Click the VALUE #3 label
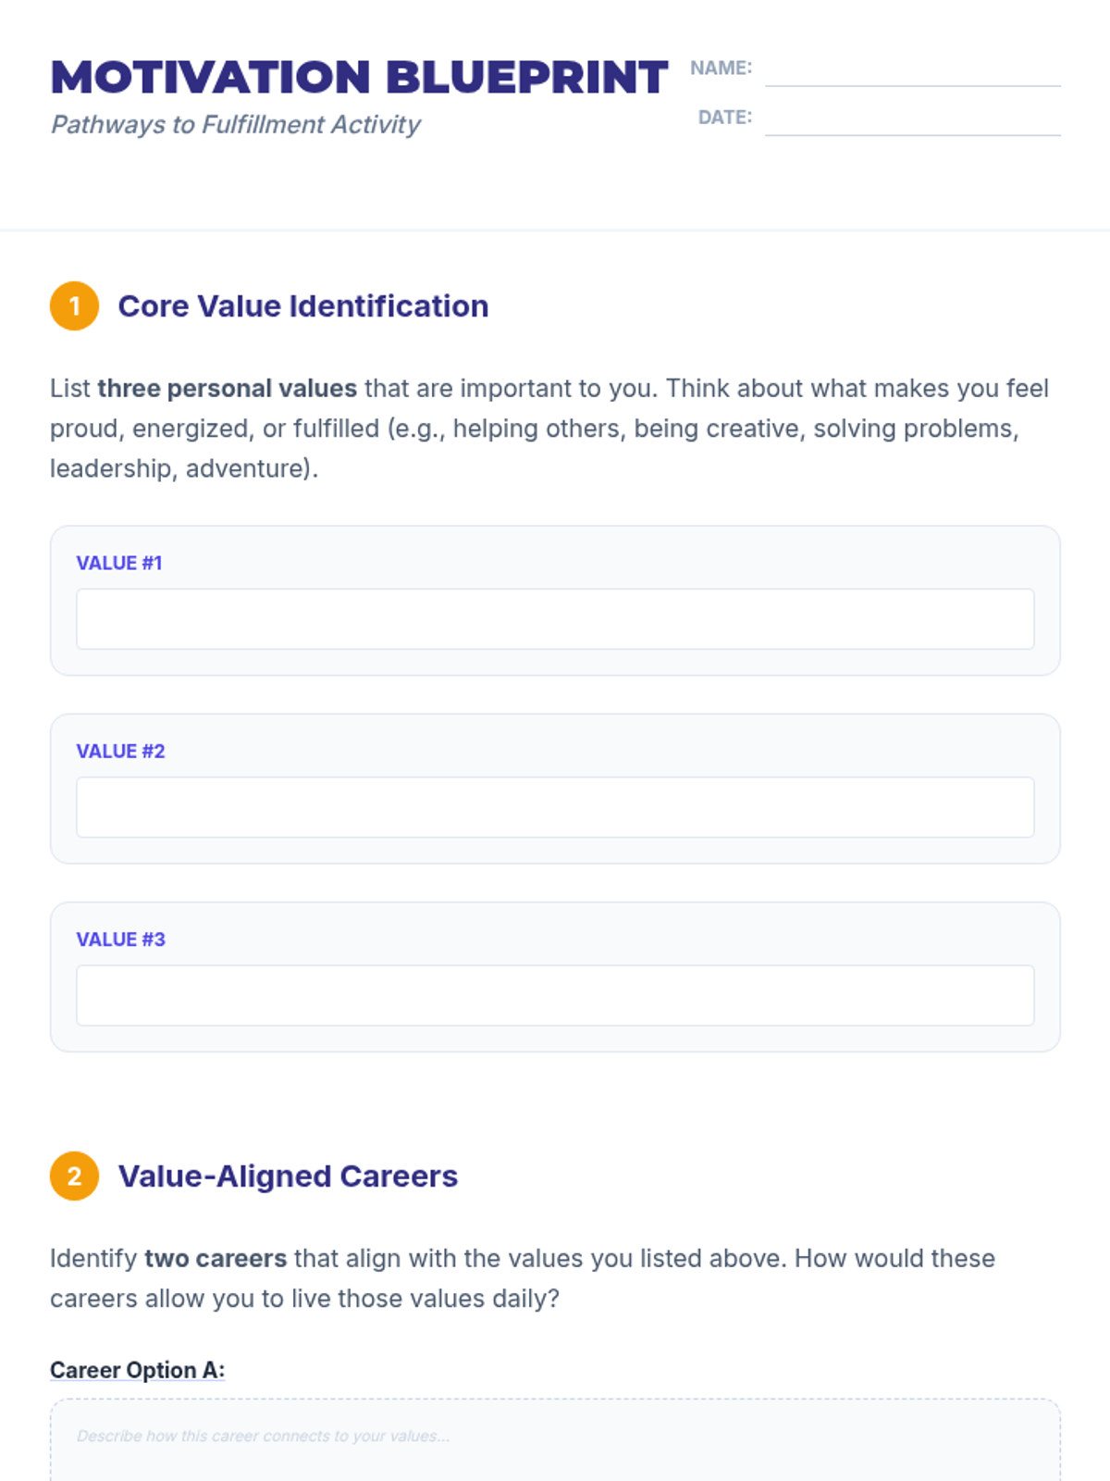The width and height of the screenshot is (1110, 1481). point(120,940)
